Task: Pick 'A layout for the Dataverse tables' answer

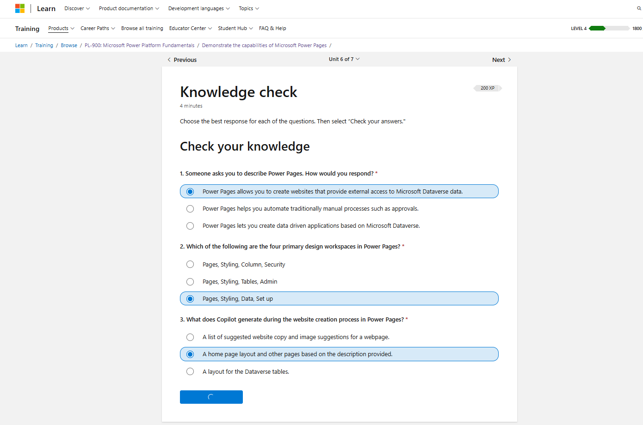Action: 339,371
